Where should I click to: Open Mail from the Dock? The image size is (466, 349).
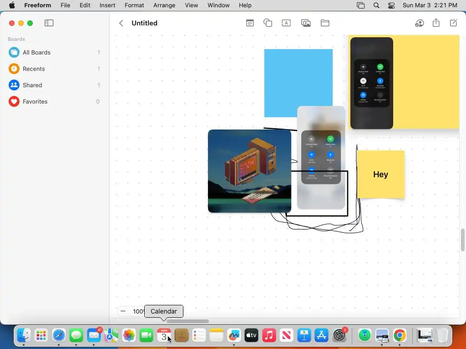pyautogui.click(x=94, y=336)
